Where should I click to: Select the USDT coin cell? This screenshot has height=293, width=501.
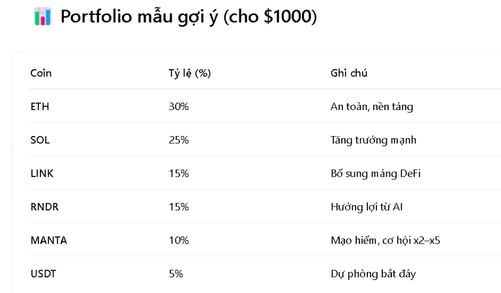pyautogui.click(x=43, y=273)
